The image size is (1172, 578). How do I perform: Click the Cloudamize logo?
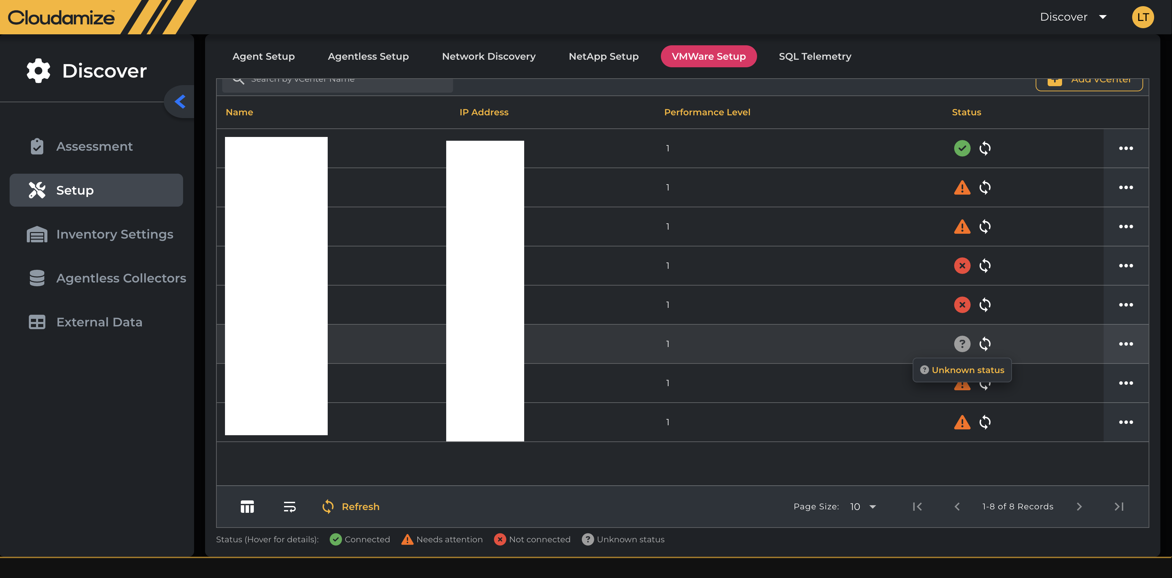pos(61,17)
